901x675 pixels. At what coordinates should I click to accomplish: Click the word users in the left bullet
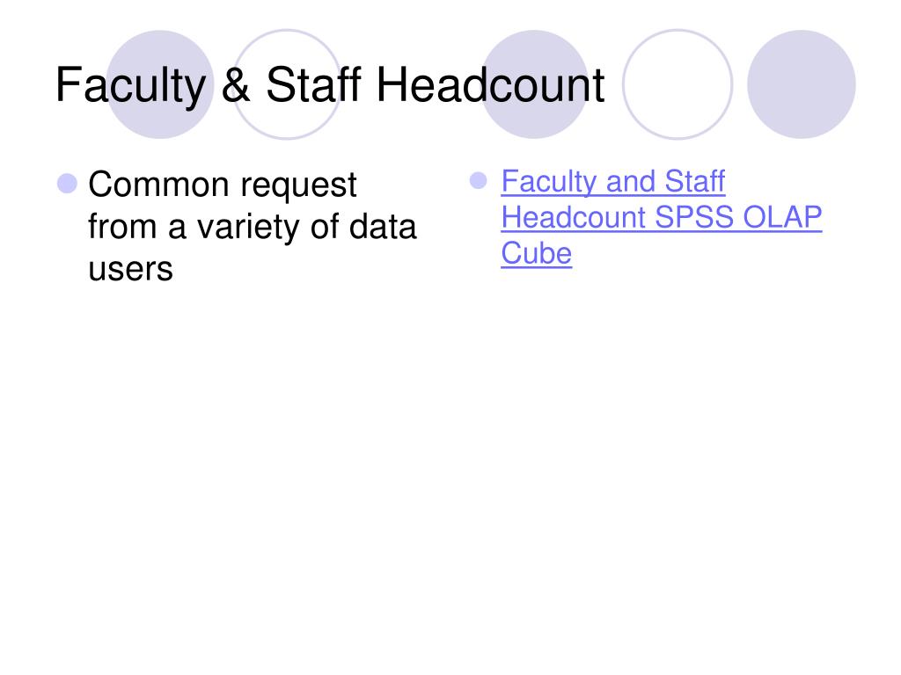click(x=130, y=269)
